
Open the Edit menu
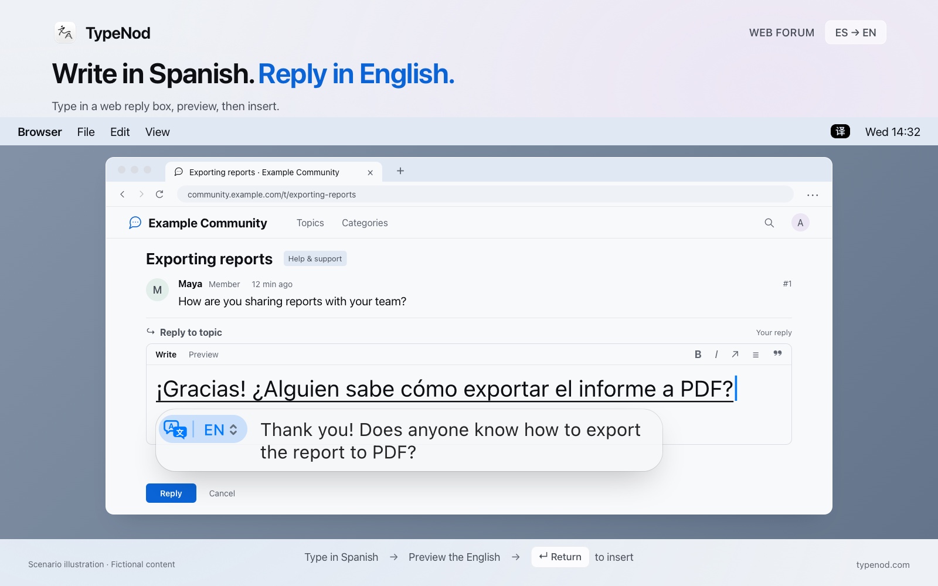(x=120, y=132)
